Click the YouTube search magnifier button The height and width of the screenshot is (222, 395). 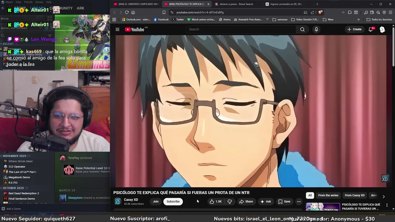[x=302, y=29]
